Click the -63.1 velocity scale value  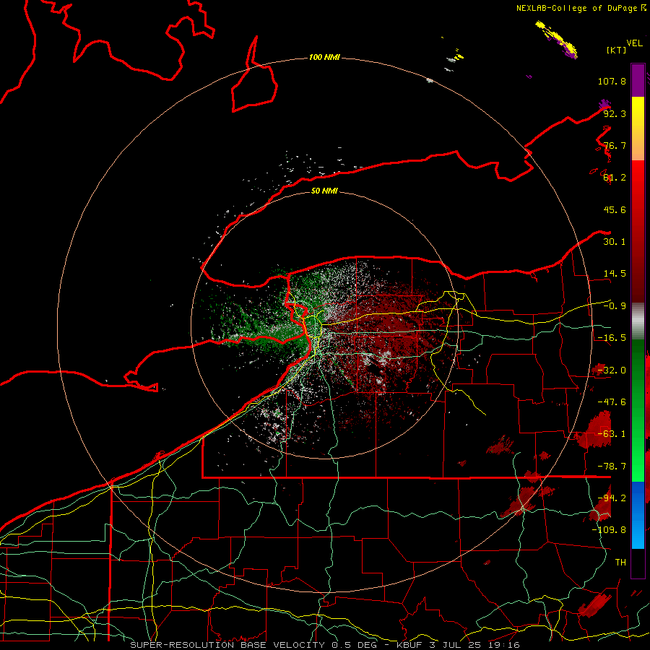tap(612, 434)
